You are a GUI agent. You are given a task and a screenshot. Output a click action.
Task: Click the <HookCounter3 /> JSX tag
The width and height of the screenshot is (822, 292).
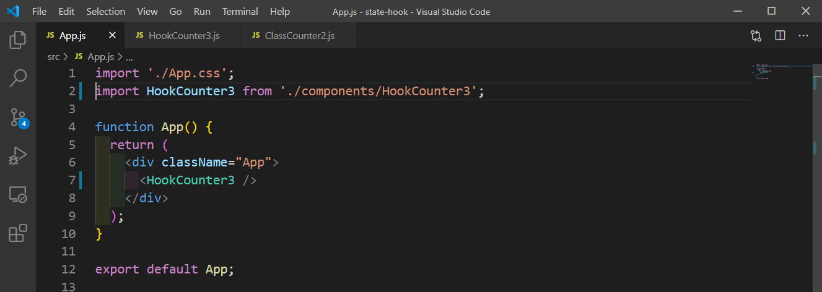point(198,181)
